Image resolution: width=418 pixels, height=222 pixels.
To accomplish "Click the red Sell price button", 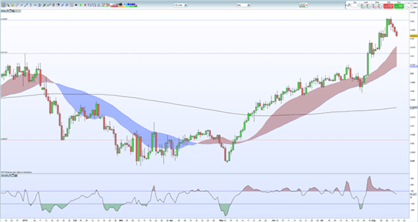I will 388,6.
